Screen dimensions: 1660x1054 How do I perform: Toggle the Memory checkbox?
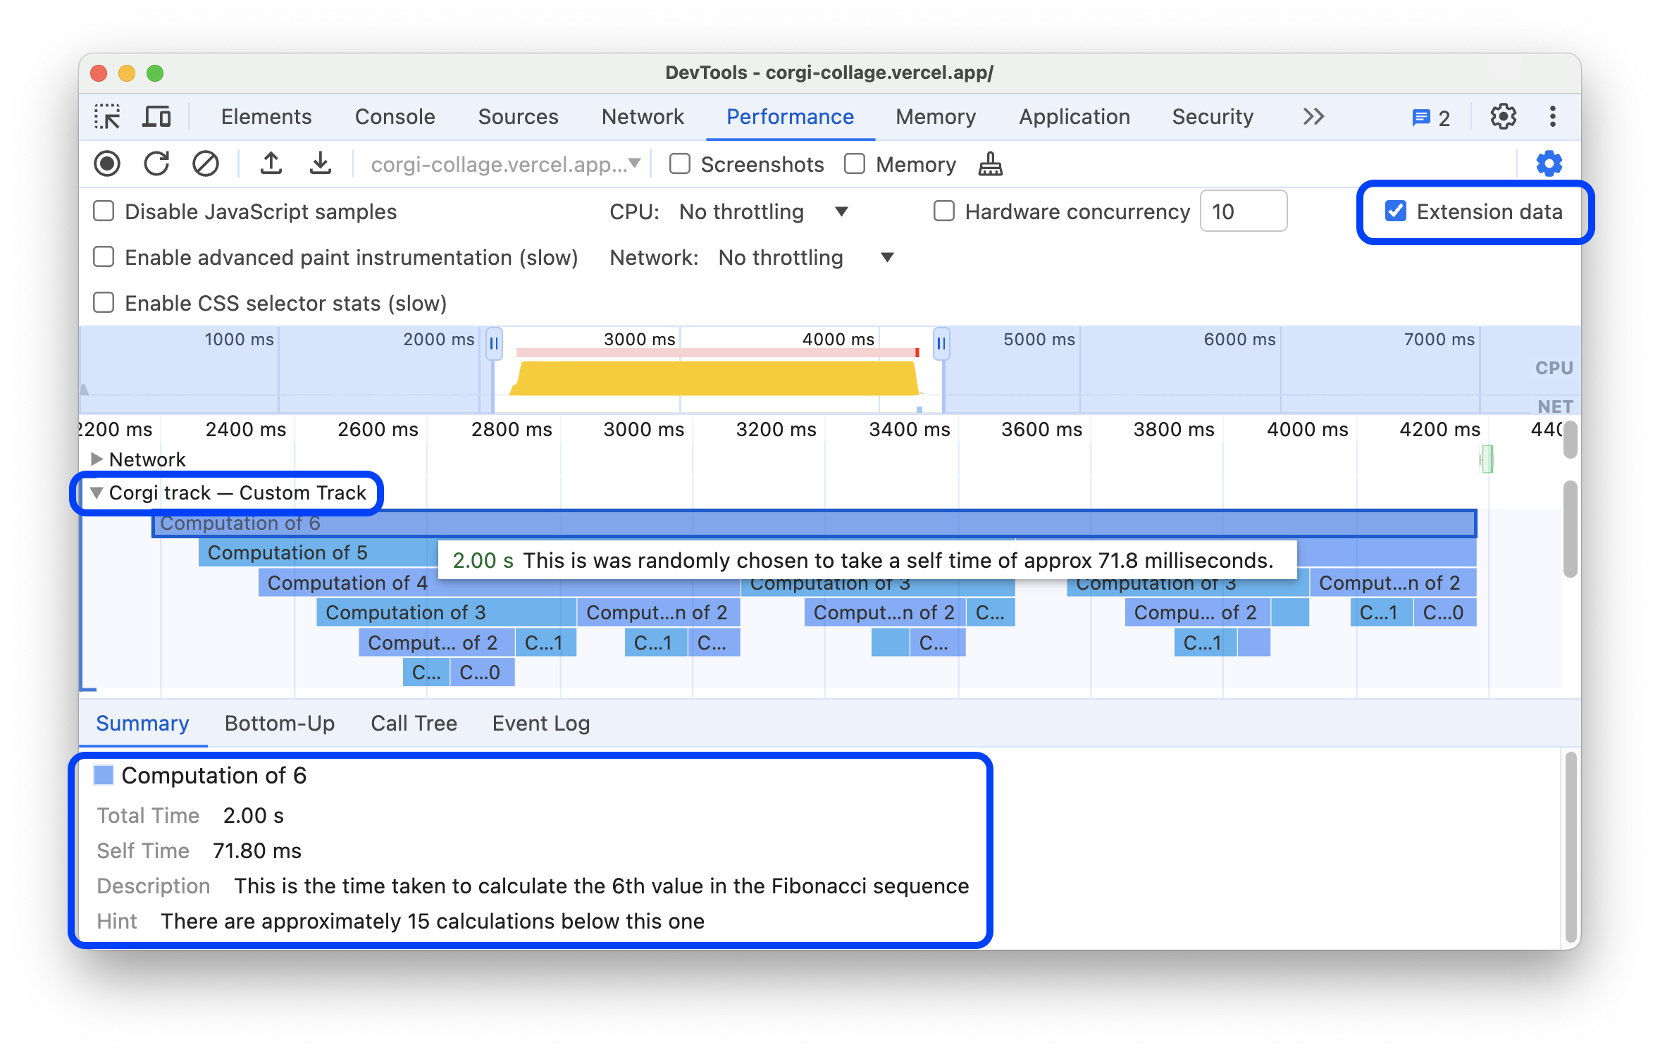[x=854, y=163]
